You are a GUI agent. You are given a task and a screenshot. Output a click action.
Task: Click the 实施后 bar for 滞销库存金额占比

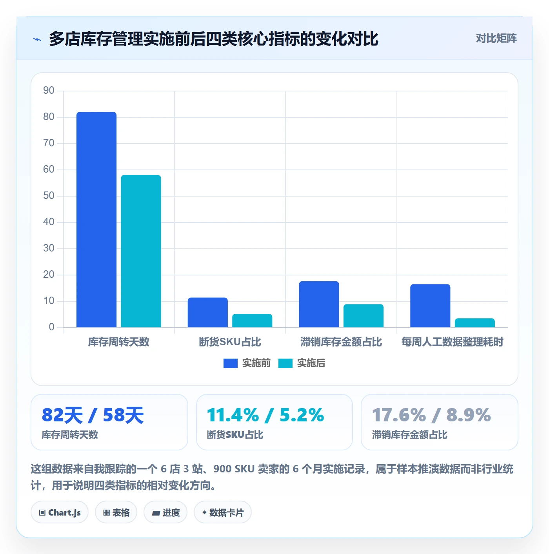pyautogui.click(x=364, y=315)
